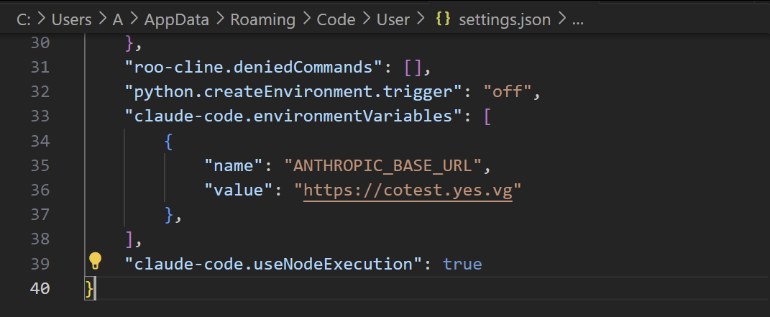Click the ANTHROPIC_BASE_URL string value
Screen dimensions: 770x317
tap(382, 165)
